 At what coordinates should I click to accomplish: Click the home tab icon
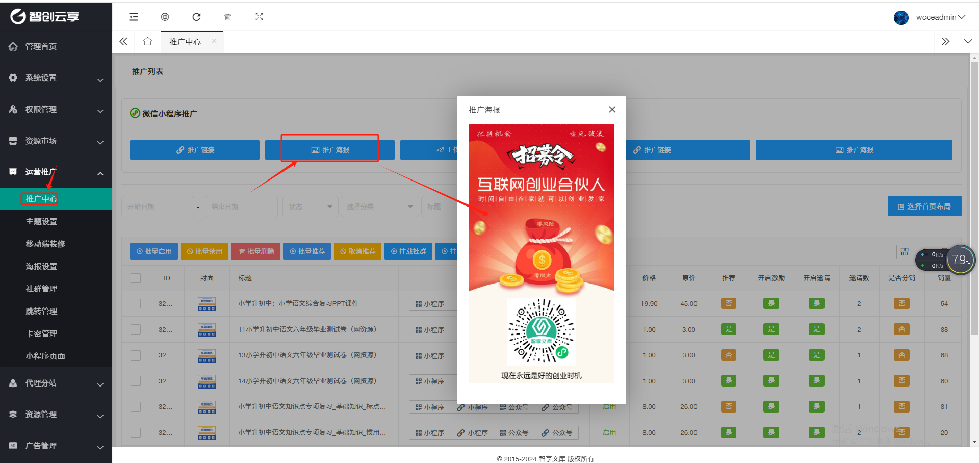[x=148, y=41]
